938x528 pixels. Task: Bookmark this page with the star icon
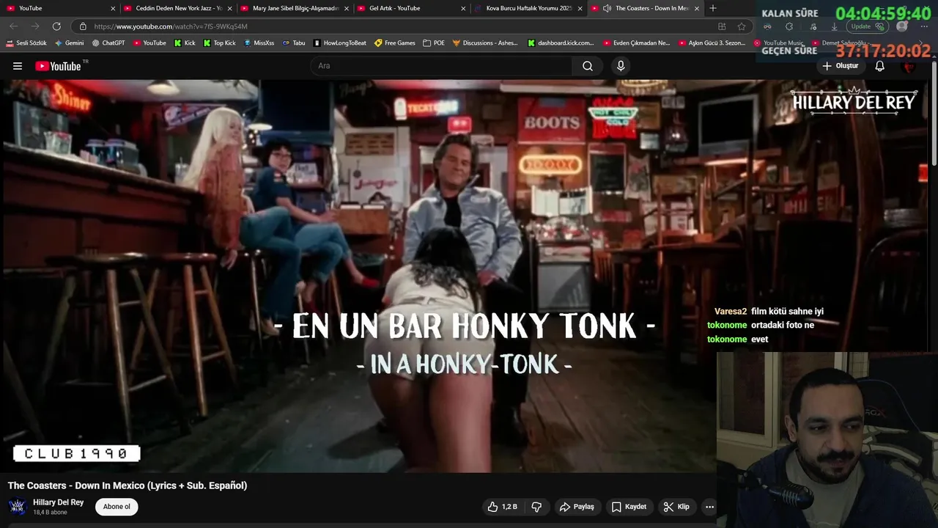coord(742,26)
